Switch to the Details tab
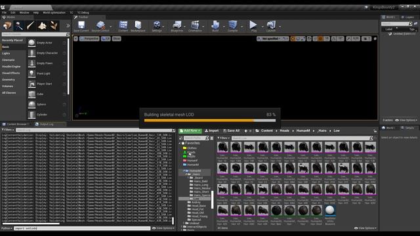The height and width of the screenshot is (236, 420). [409, 128]
